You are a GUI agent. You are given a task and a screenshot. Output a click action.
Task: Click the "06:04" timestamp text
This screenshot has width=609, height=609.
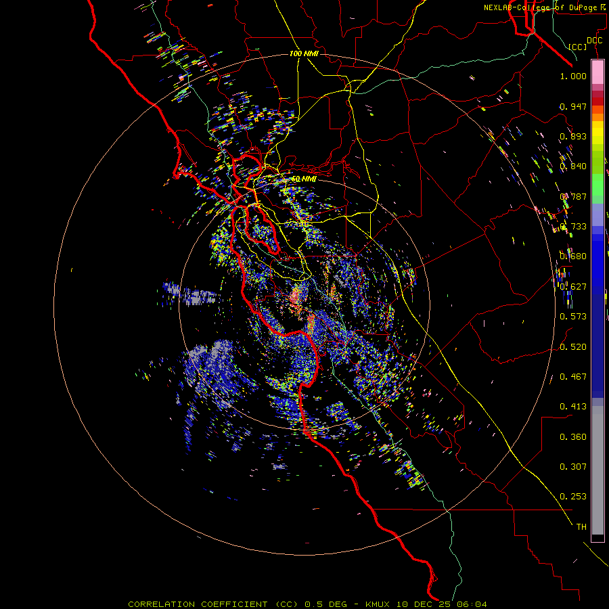pos(471,604)
